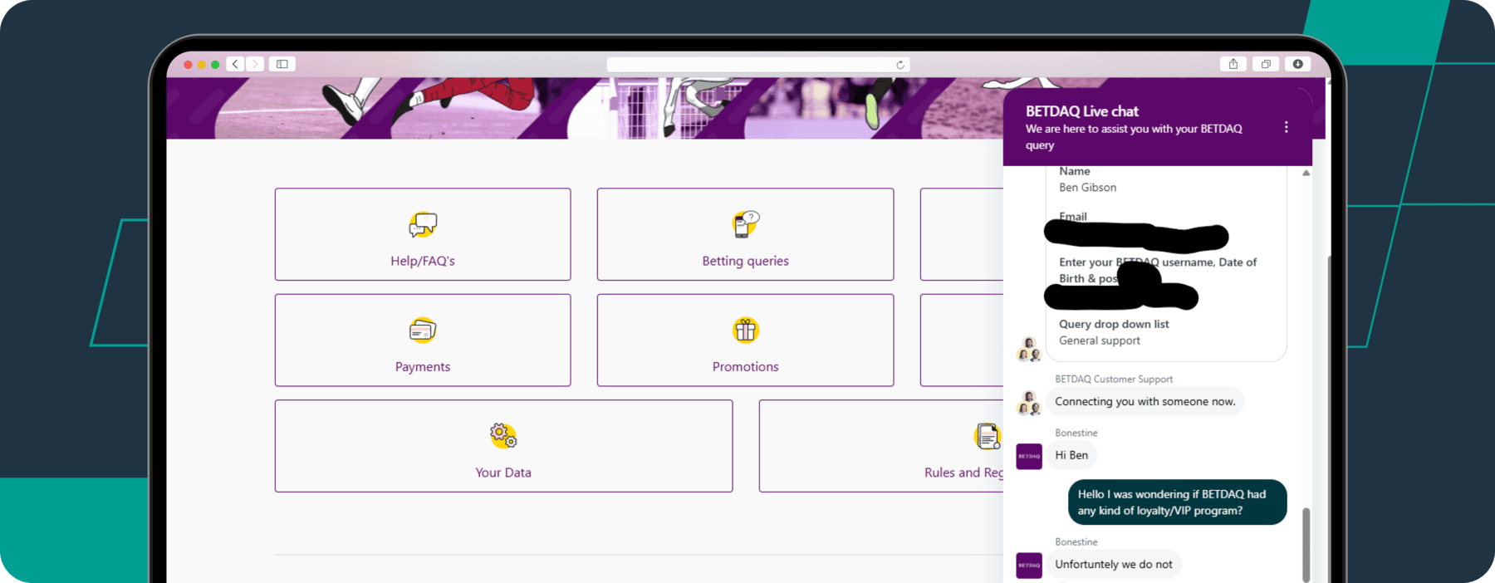Click the chat scrollbar up arrow
Viewport: 1495px width, 583px height.
click(x=1306, y=173)
